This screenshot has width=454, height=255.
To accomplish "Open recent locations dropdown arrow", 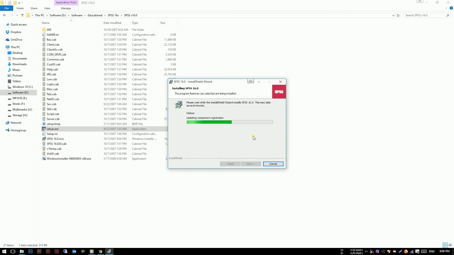I will click(17, 15).
